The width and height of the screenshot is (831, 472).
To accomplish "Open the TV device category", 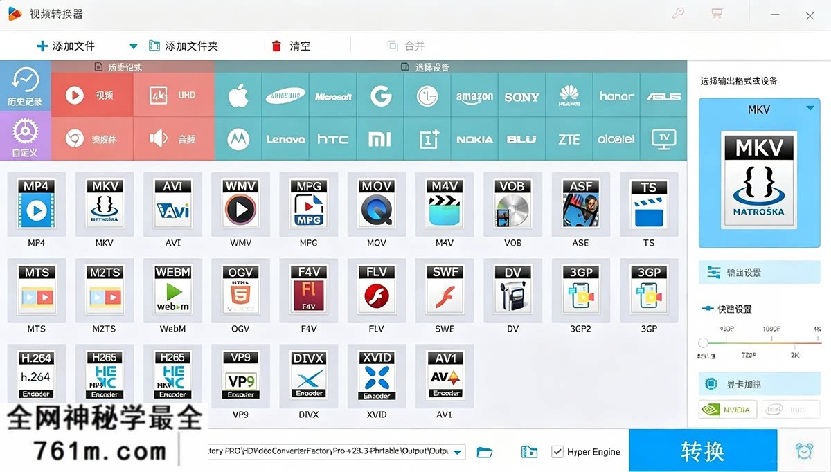I will coord(664,139).
